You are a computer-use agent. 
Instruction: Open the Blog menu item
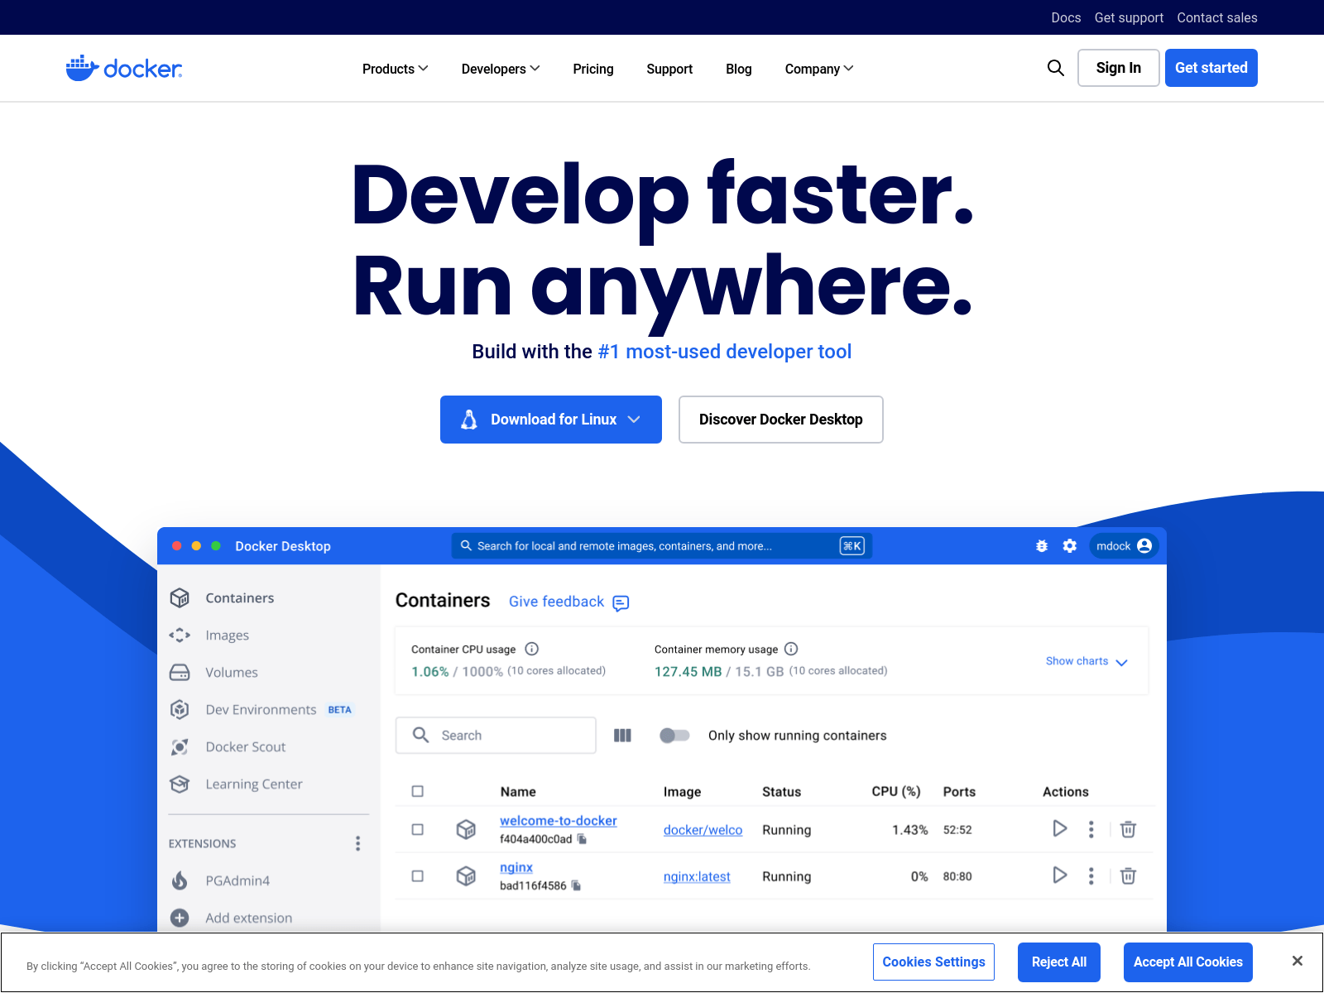coord(739,69)
